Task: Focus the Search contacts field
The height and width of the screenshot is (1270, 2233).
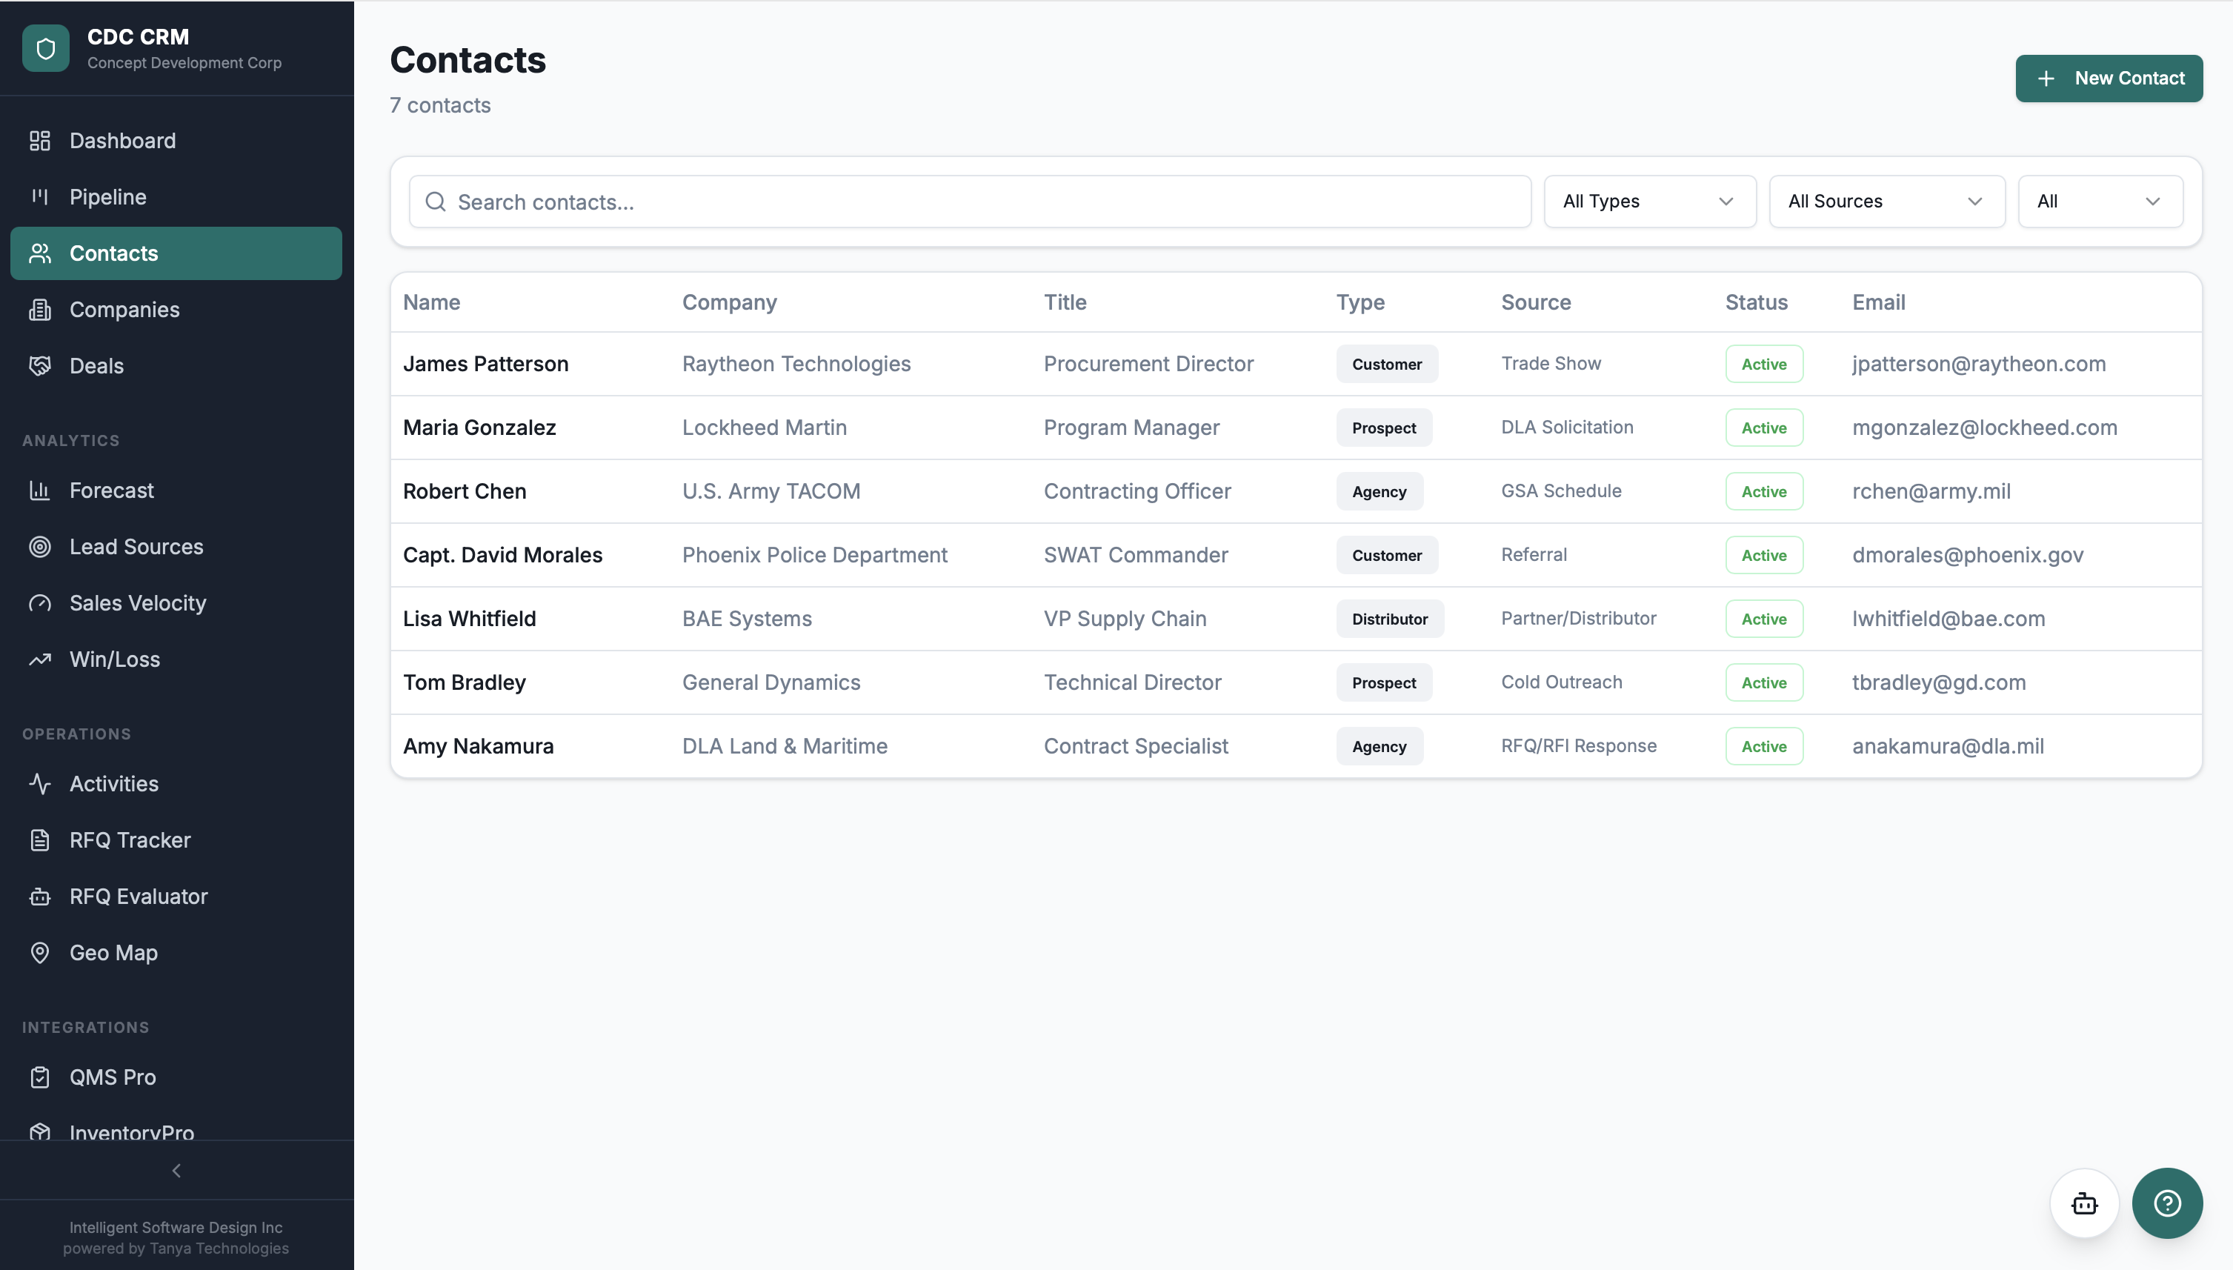Action: tap(970, 202)
